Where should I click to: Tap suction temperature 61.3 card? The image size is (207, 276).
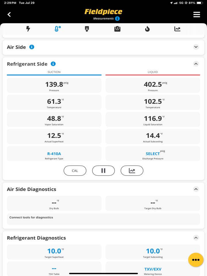[x=54, y=102]
